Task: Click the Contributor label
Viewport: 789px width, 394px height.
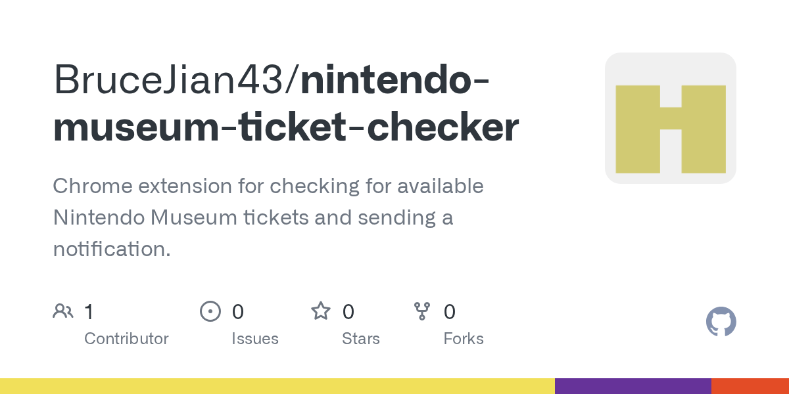Action: 126,339
